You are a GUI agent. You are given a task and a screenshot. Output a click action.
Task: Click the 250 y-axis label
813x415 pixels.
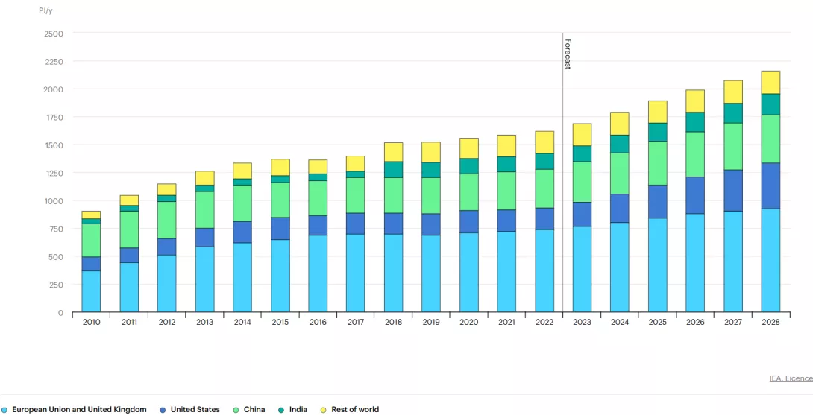(x=57, y=285)
